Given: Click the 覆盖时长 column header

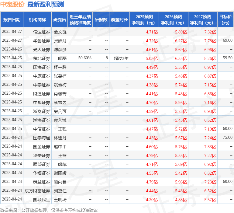Looking at the screenshot, I should click(119, 20).
